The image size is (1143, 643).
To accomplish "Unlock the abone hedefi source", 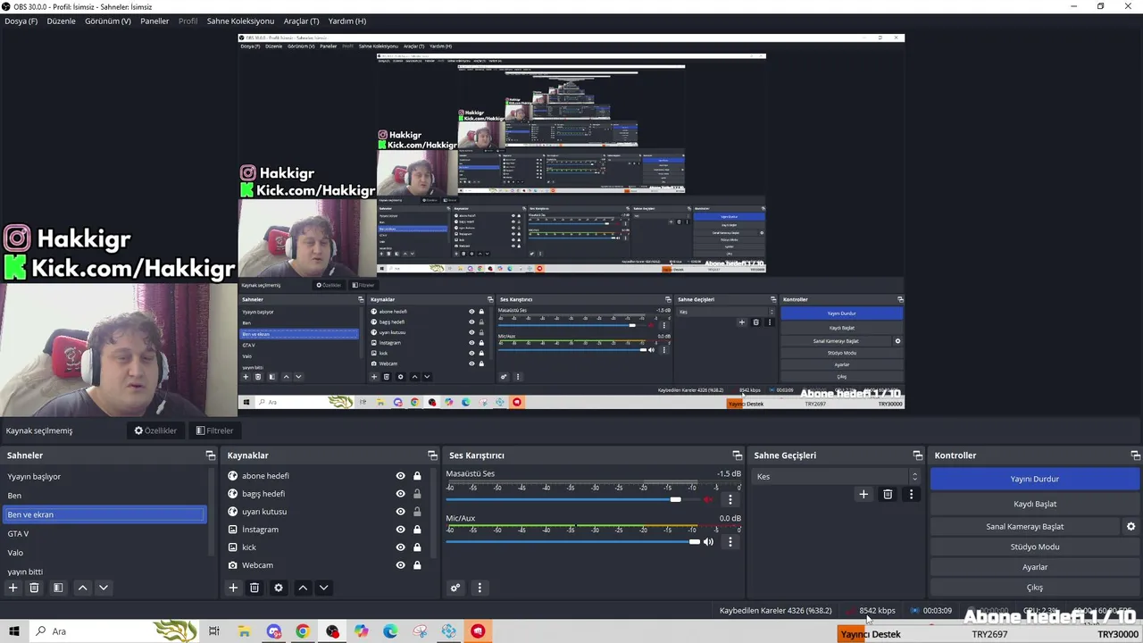I will 417,476.
